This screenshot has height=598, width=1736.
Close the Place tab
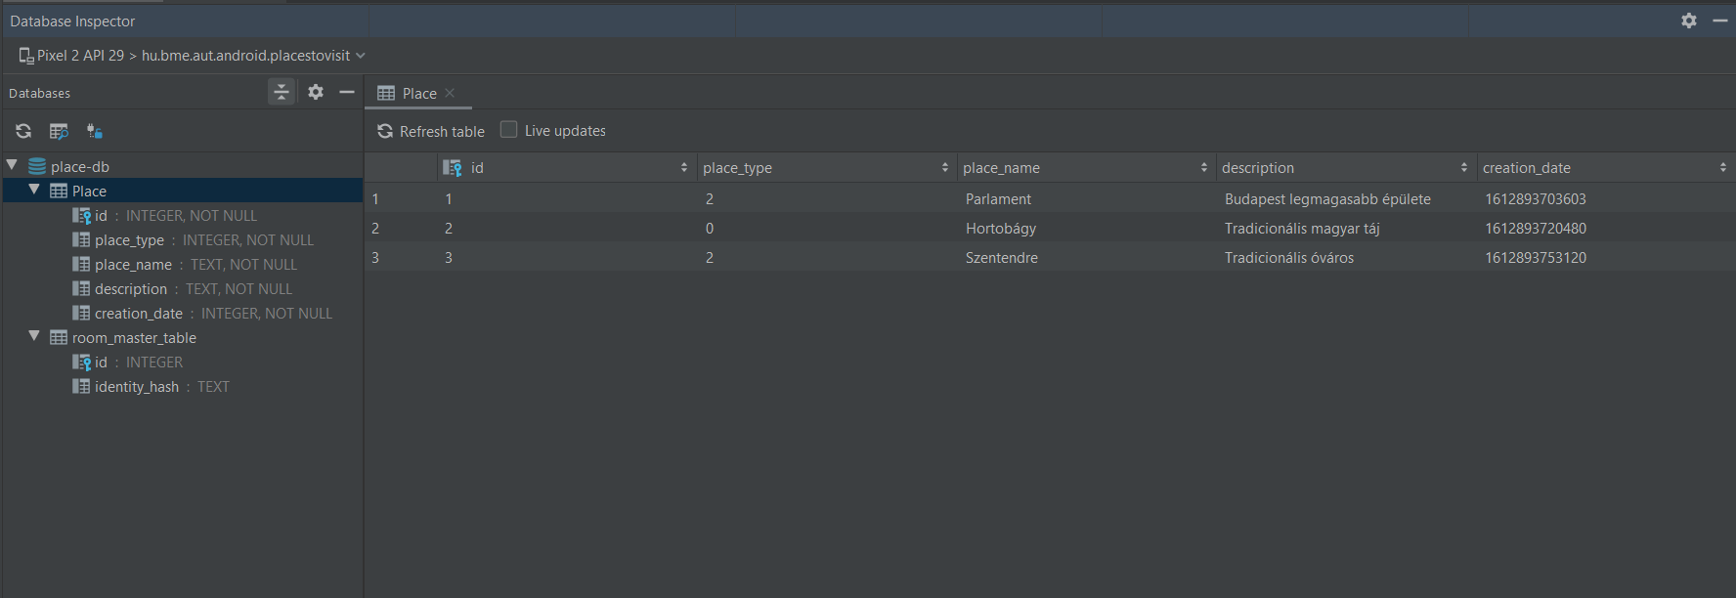coord(450,93)
